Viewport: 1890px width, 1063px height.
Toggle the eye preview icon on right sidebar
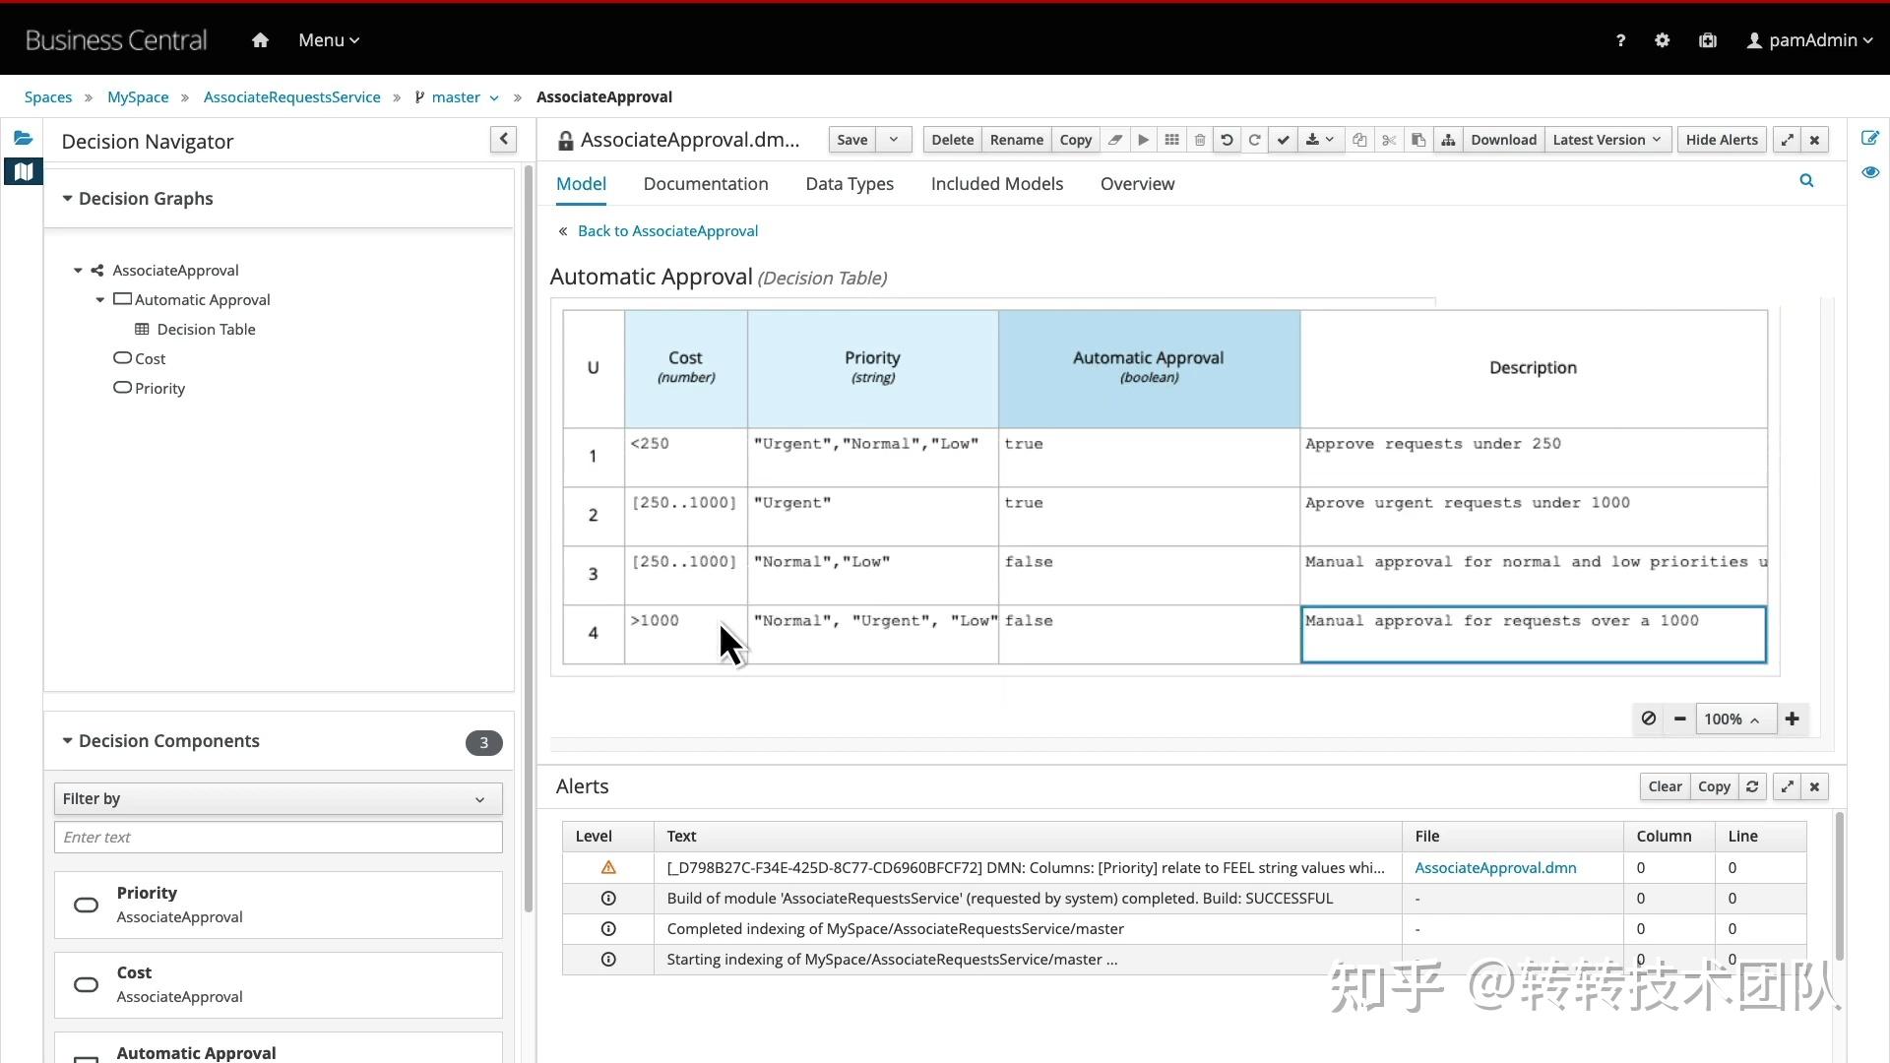pyautogui.click(x=1870, y=172)
